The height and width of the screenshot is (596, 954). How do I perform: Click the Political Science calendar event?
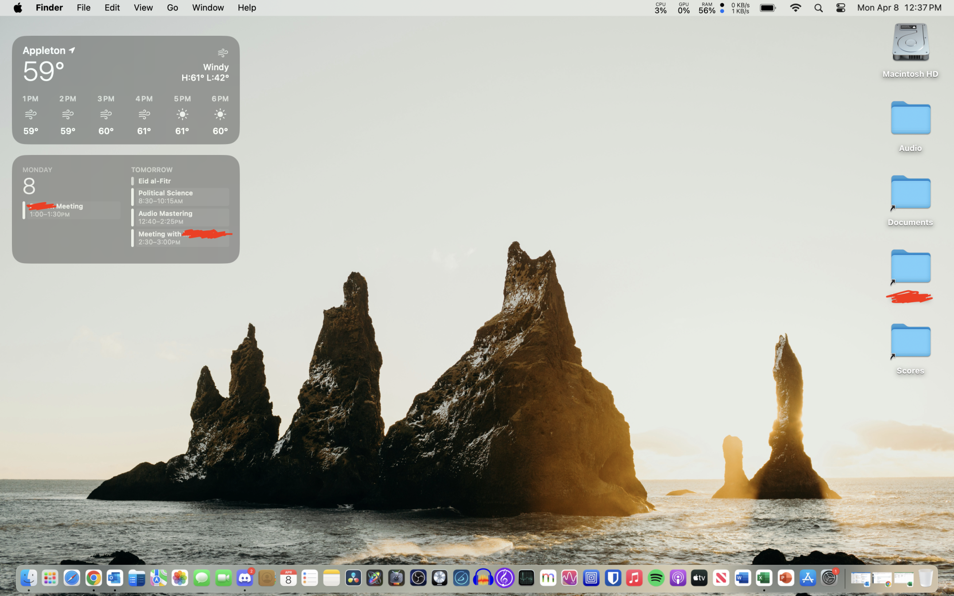click(x=180, y=197)
